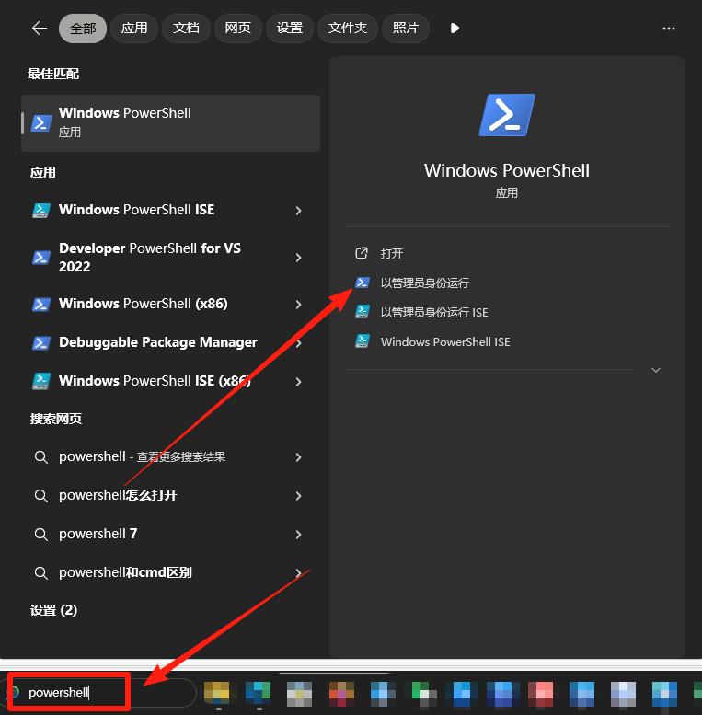Viewport: 702px width, 715px height.
Task: Switch to the 应用 filter tab
Action: coord(134,29)
